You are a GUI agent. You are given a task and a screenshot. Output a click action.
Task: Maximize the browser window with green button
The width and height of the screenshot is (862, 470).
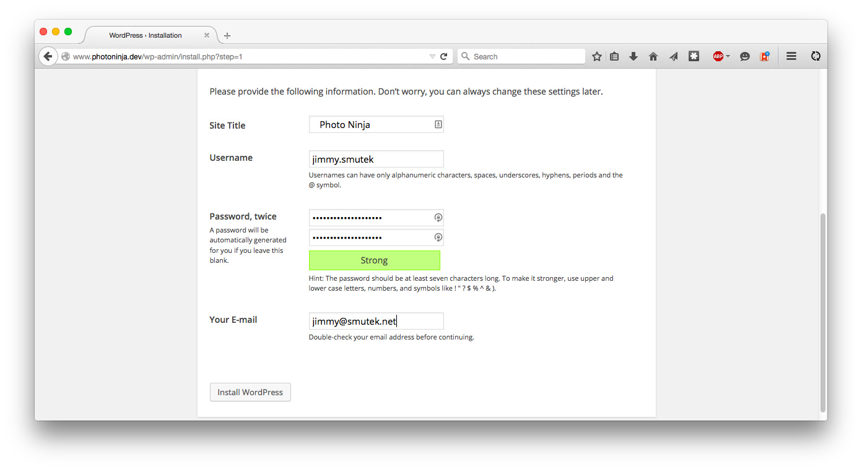pos(68,32)
